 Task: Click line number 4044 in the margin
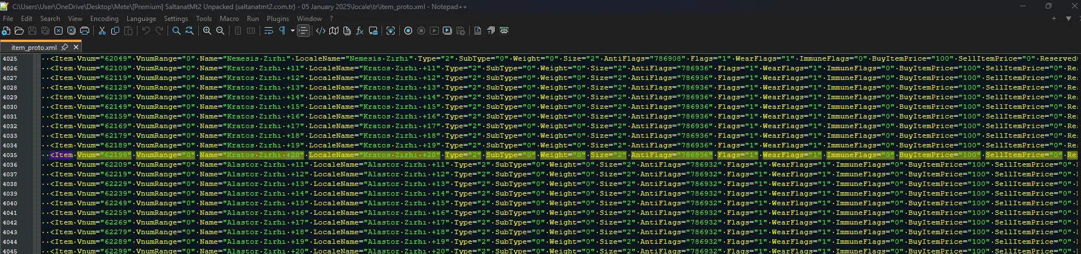(x=10, y=242)
